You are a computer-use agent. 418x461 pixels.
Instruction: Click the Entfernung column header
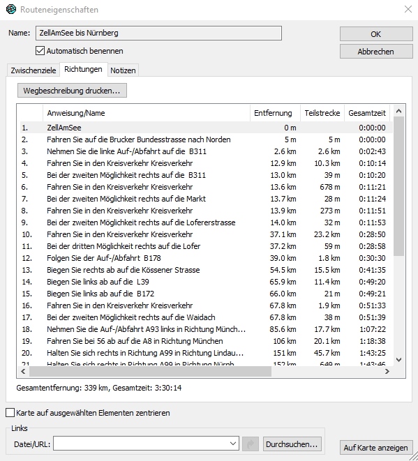tap(275, 113)
